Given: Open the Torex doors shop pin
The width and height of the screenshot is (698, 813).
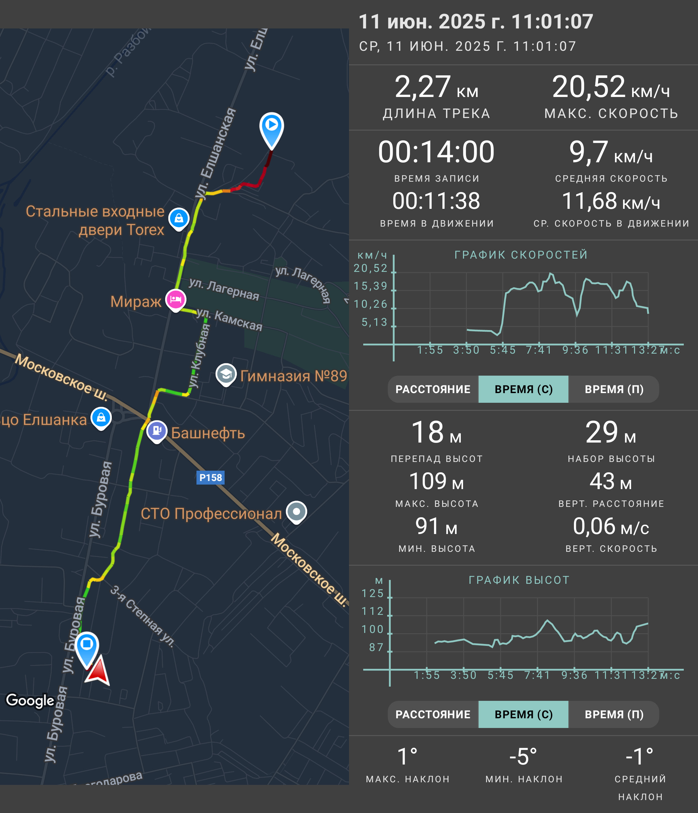Looking at the screenshot, I should (179, 219).
